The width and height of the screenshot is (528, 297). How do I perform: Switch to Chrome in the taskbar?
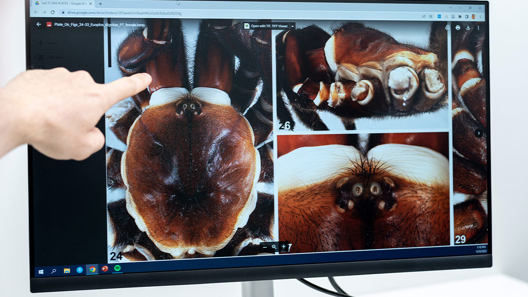(x=92, y=269)
